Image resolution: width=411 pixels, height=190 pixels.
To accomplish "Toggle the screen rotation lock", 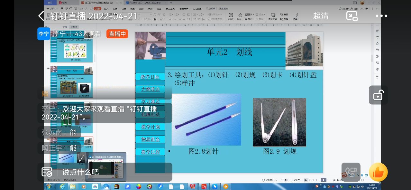I will point(378,95).
